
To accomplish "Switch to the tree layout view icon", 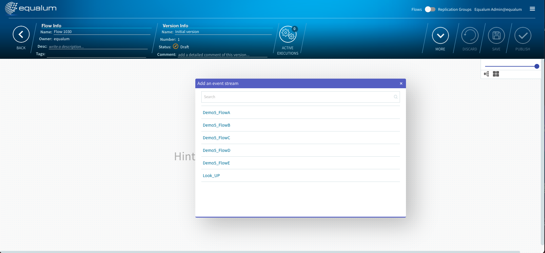I will [x=486, y=74].
